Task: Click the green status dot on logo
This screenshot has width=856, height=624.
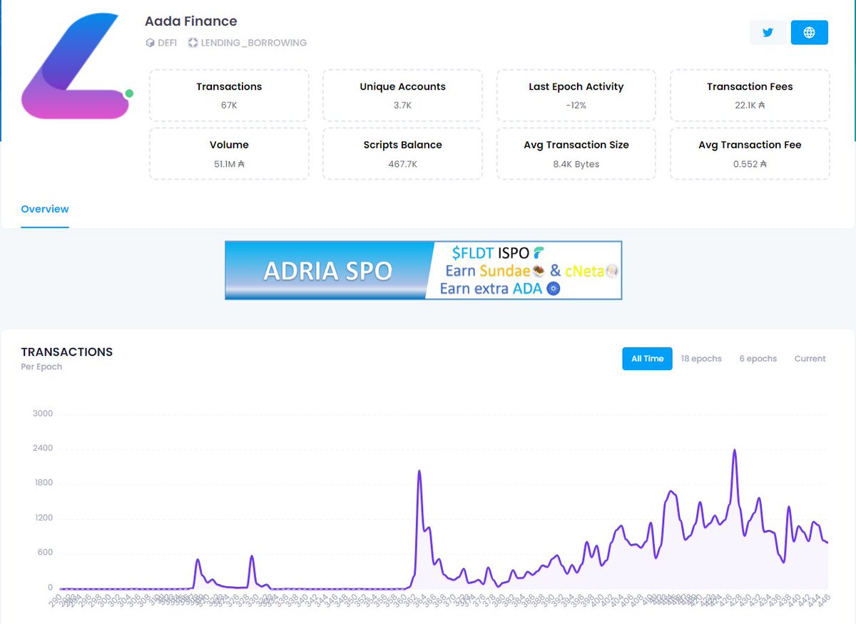Action: 129,93
